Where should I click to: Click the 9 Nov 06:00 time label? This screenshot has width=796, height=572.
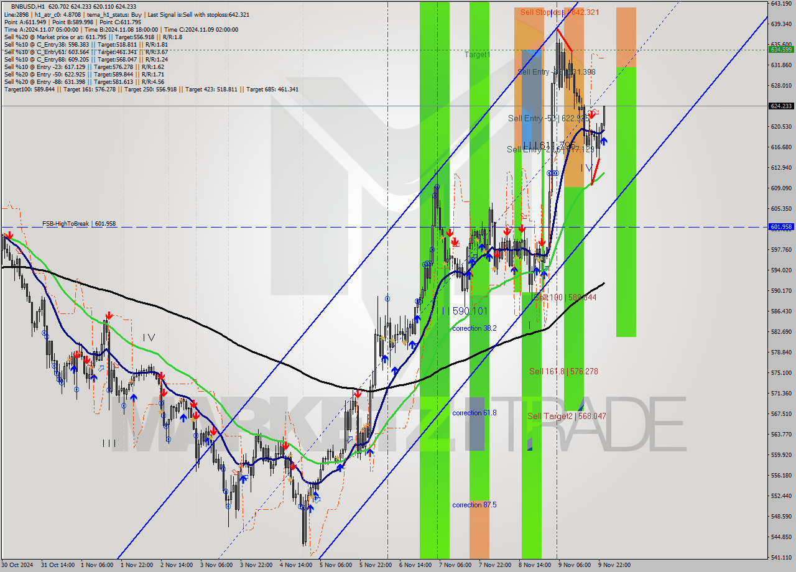[573, 565]
